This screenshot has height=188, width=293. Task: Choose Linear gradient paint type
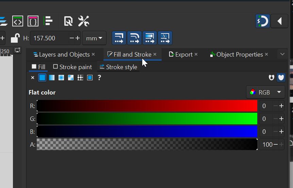pos(52,78)
